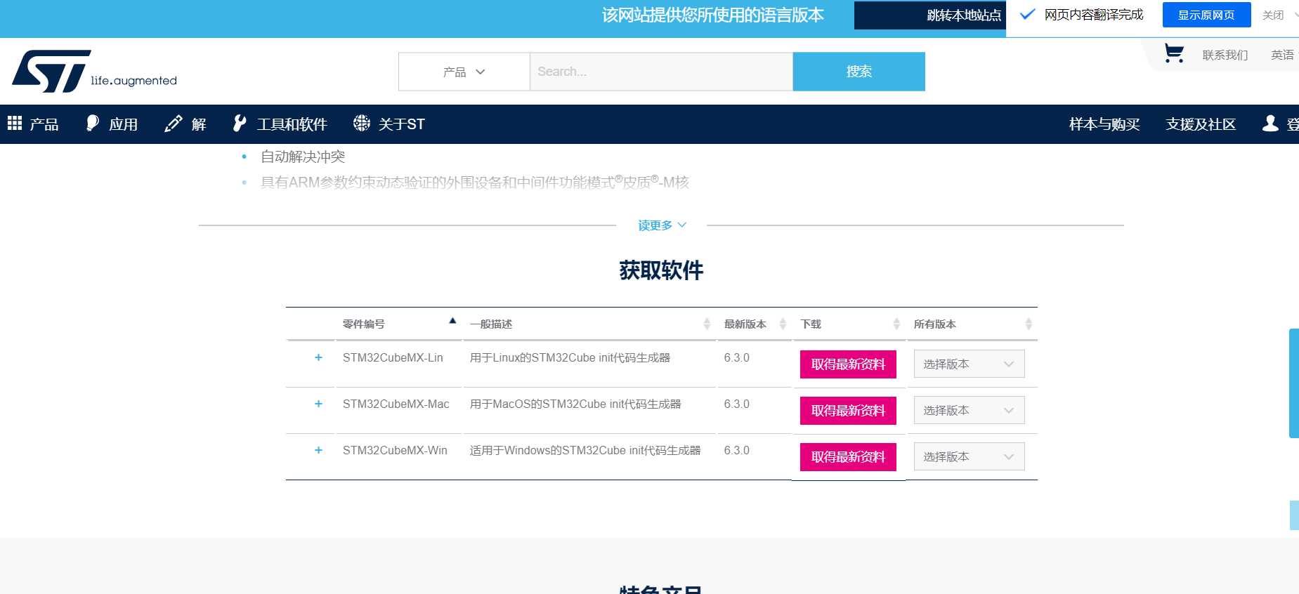This screenshot has width=1299, height=594.
Task: Click 取得最新资料 for STM32CubeMX-Lin
Action: [848, 364]
